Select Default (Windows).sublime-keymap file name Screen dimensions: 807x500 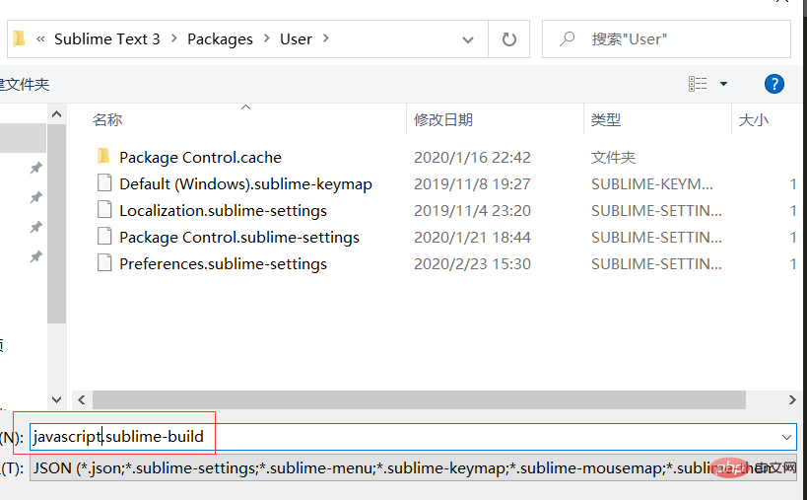click(245, 183)
